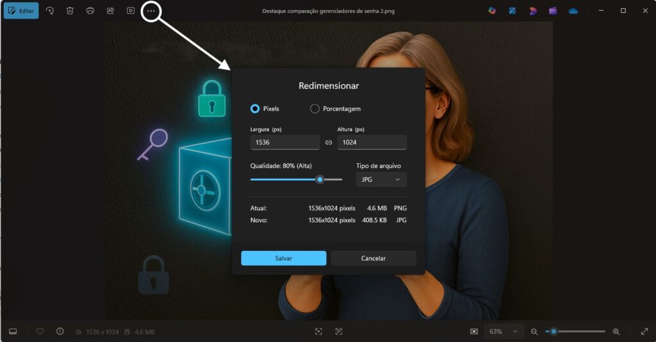The image size is (656, 342).
Task: Select the Pixels radio option
Action: 255,109
